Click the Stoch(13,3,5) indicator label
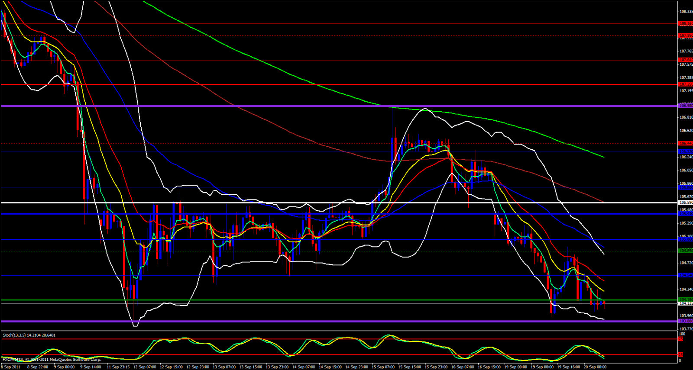 29,335
